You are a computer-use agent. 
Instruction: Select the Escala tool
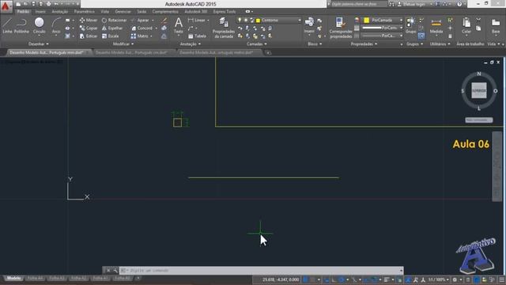111,36
